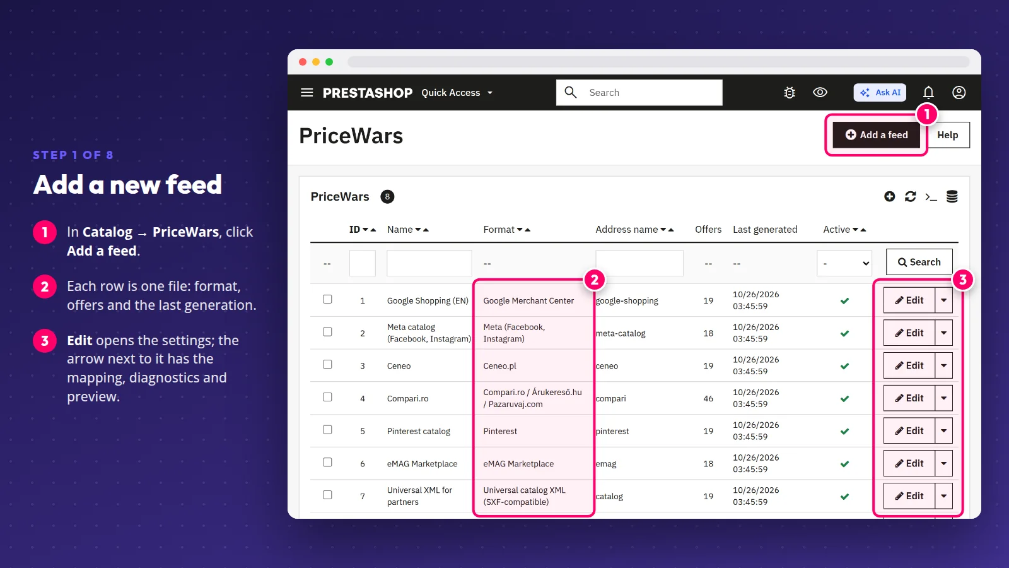The image size is (1009, 568).
Task: Export to SQL Manager database icon
Action: click(952, 196)
